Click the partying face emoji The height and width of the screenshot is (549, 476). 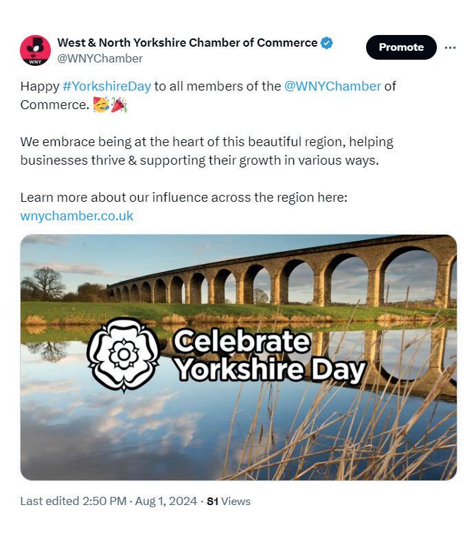100,106
